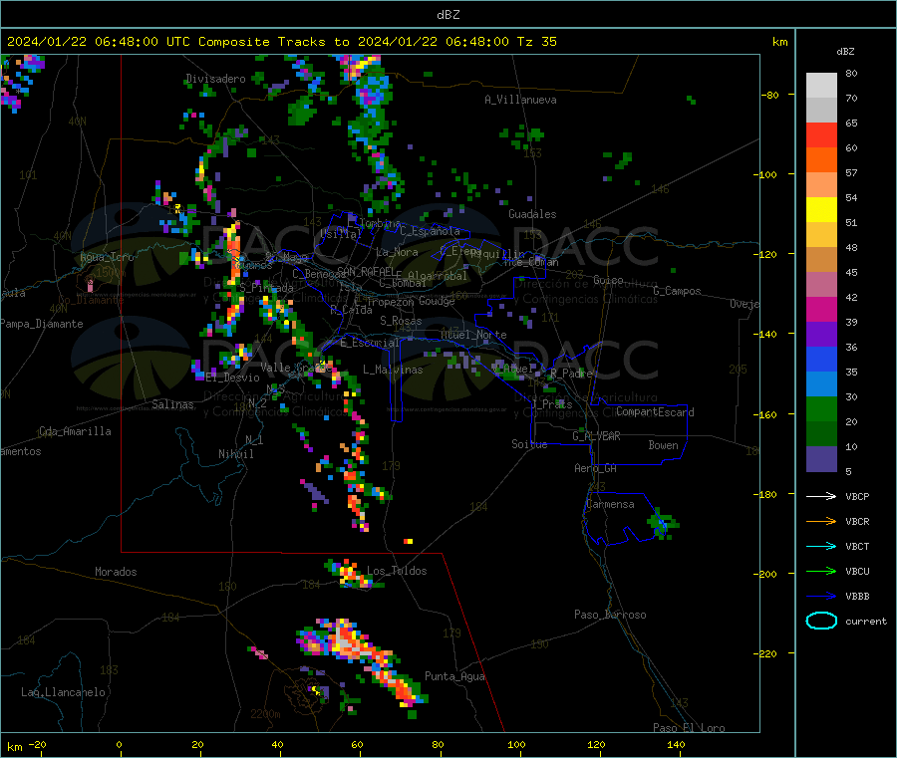The height and width of the screenshot is (758, 897).
Task: Click the C_Espanola map label
Action: (430, 231)
